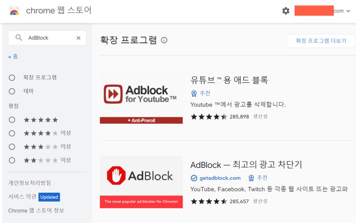Click 추천 badge icon next to getadblock.com
The image size is (356, 223).
pyautogui.click(x=251, y=178)
